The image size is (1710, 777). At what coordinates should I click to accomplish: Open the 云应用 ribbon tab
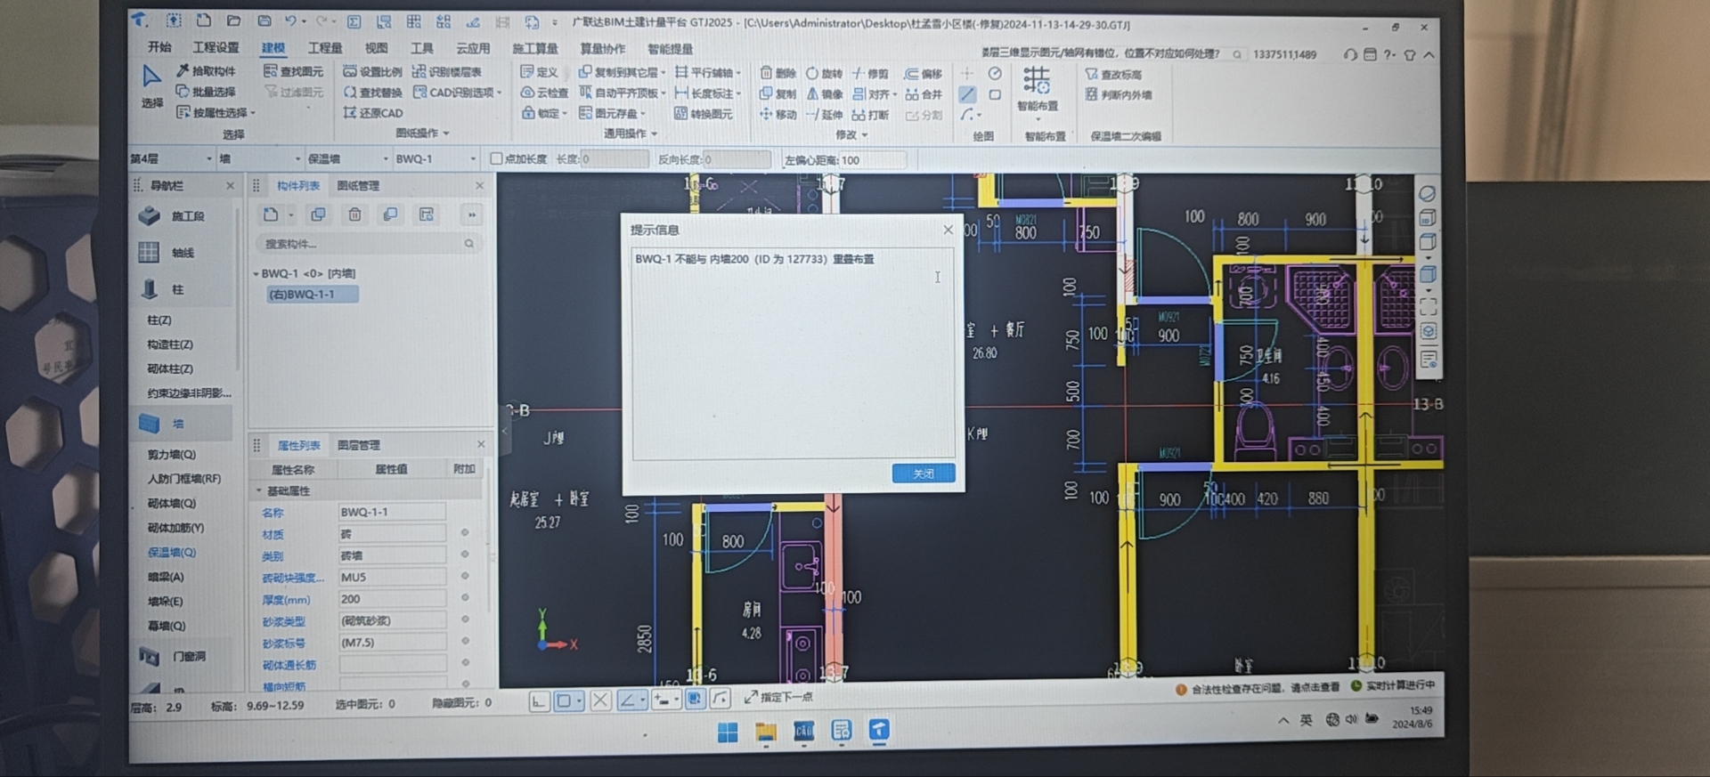pyautogui.click(x=473, y=48)
